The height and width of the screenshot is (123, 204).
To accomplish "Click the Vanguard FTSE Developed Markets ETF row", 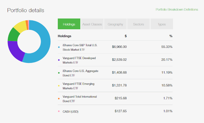I will coord(115,60).
